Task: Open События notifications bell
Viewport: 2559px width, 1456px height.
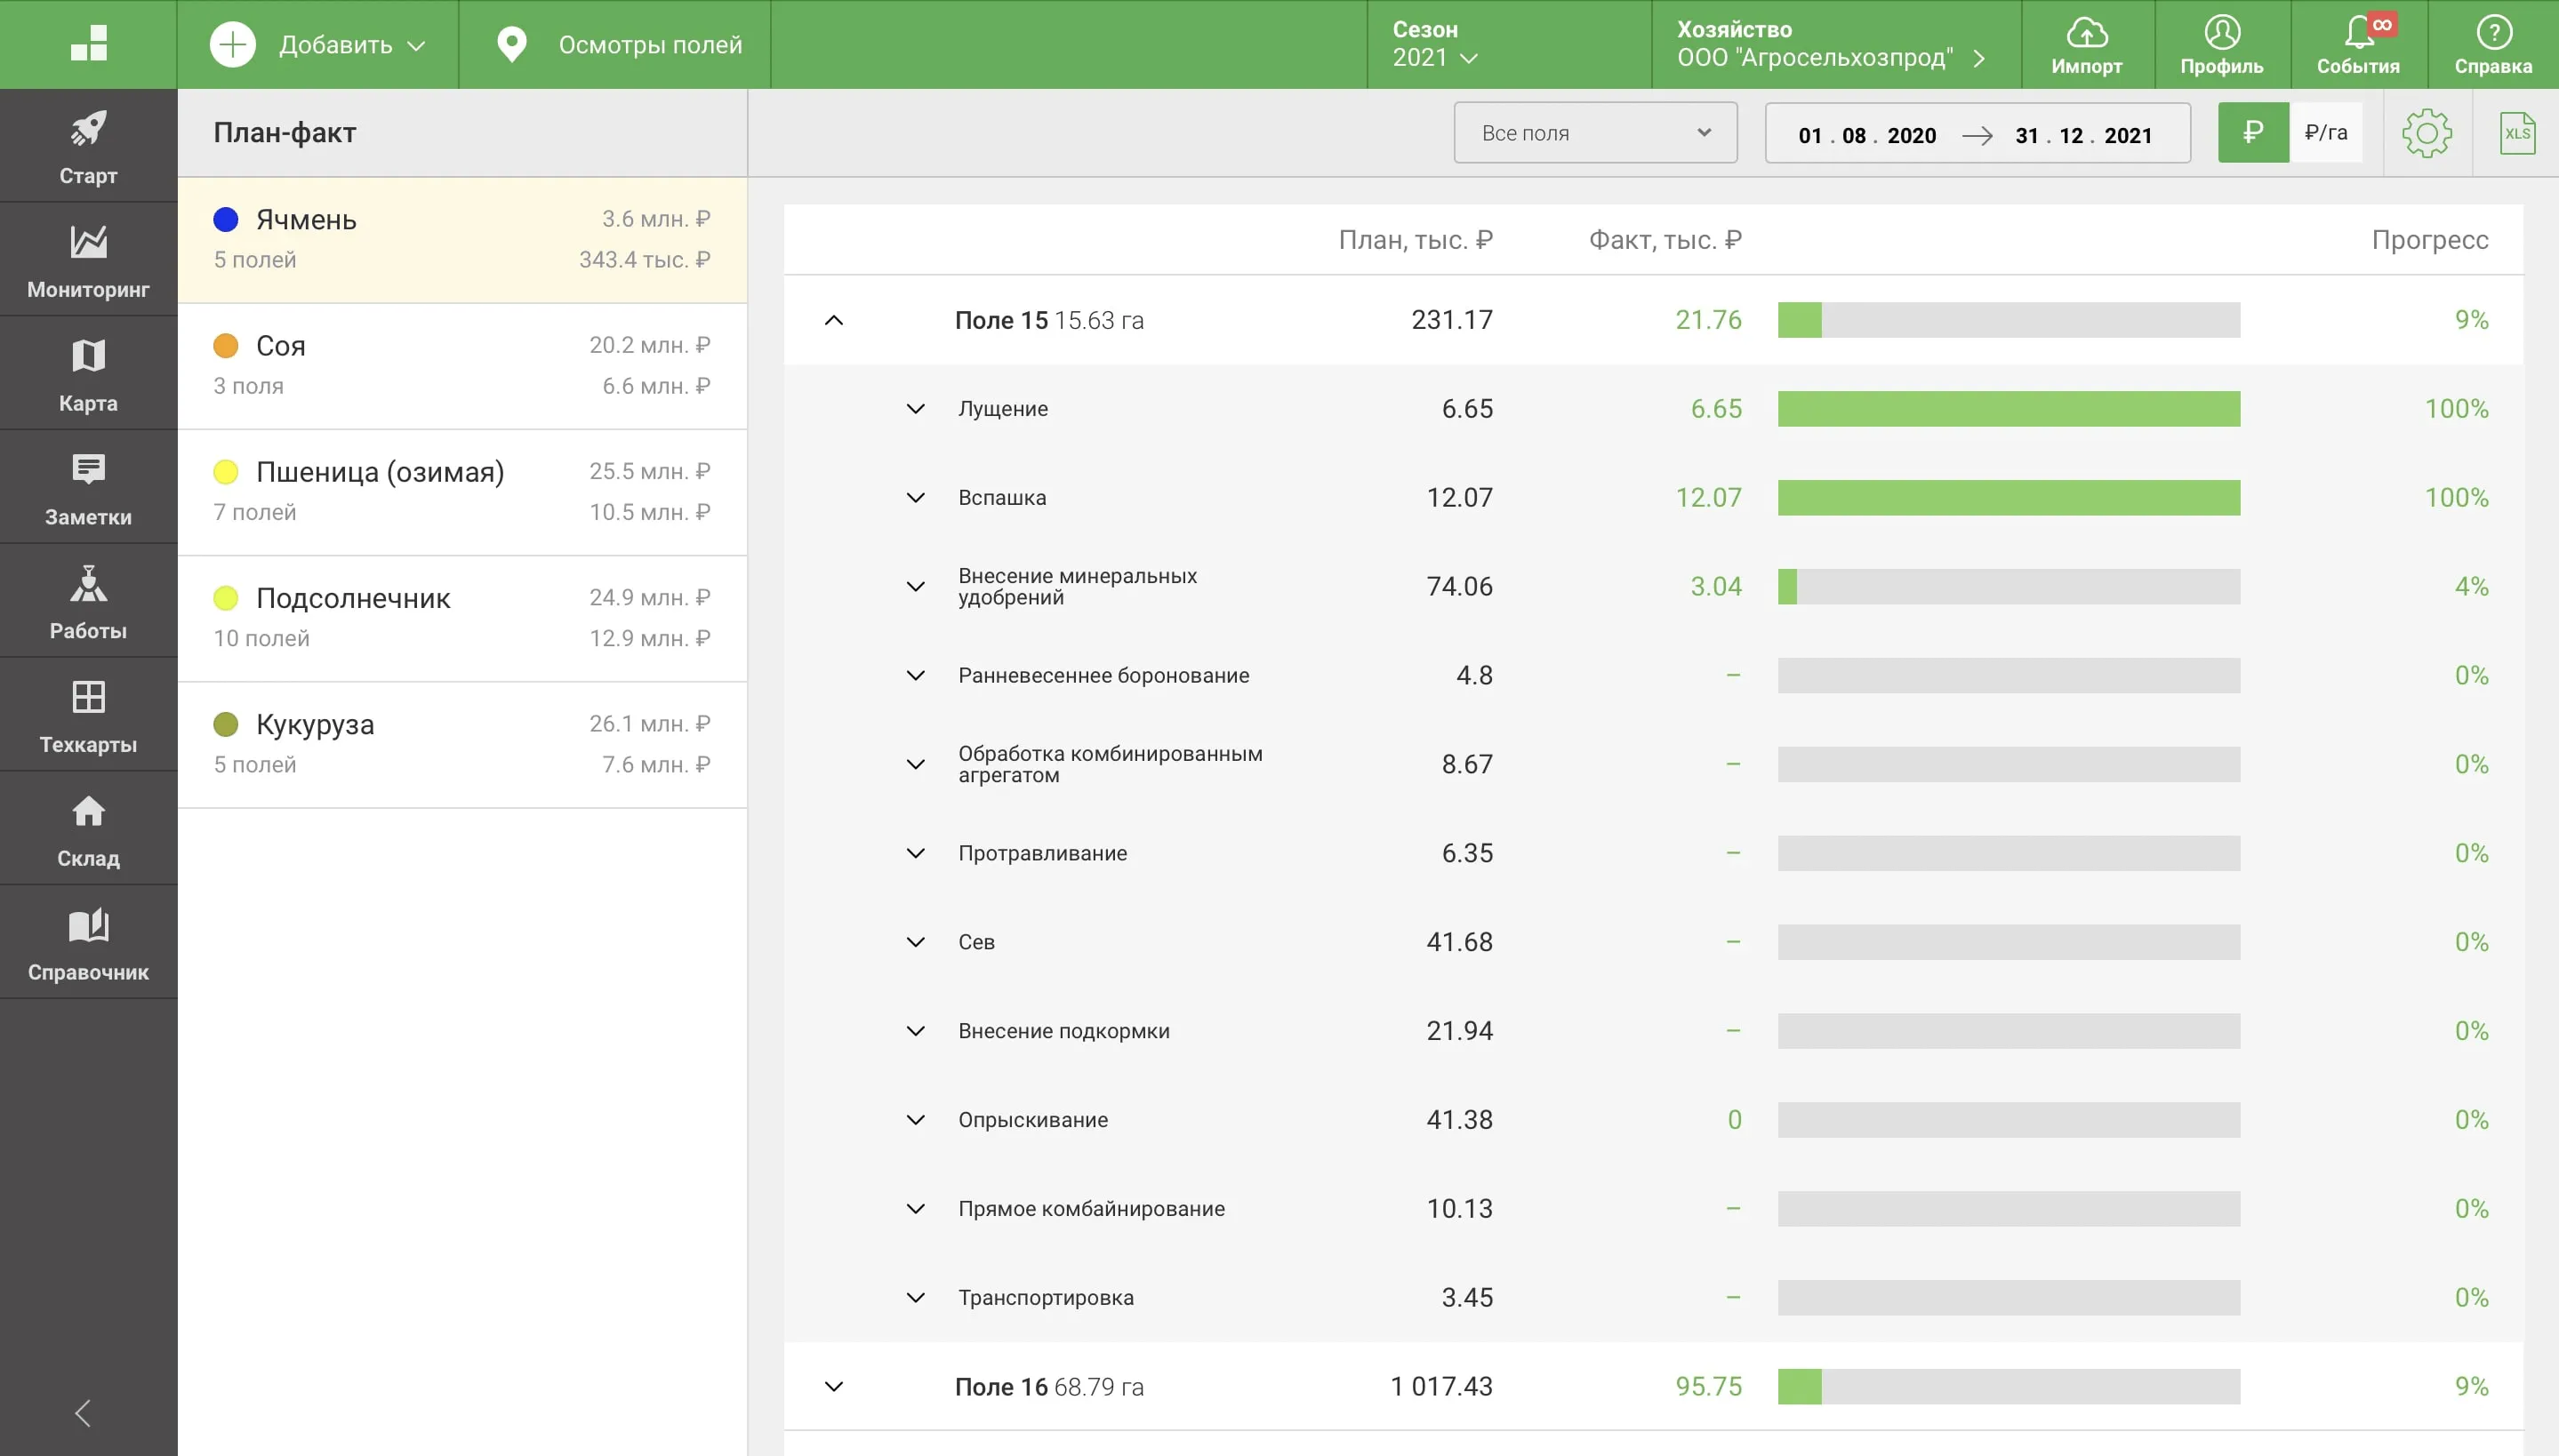Action: pyautogui.click(x=2358, y=45)
